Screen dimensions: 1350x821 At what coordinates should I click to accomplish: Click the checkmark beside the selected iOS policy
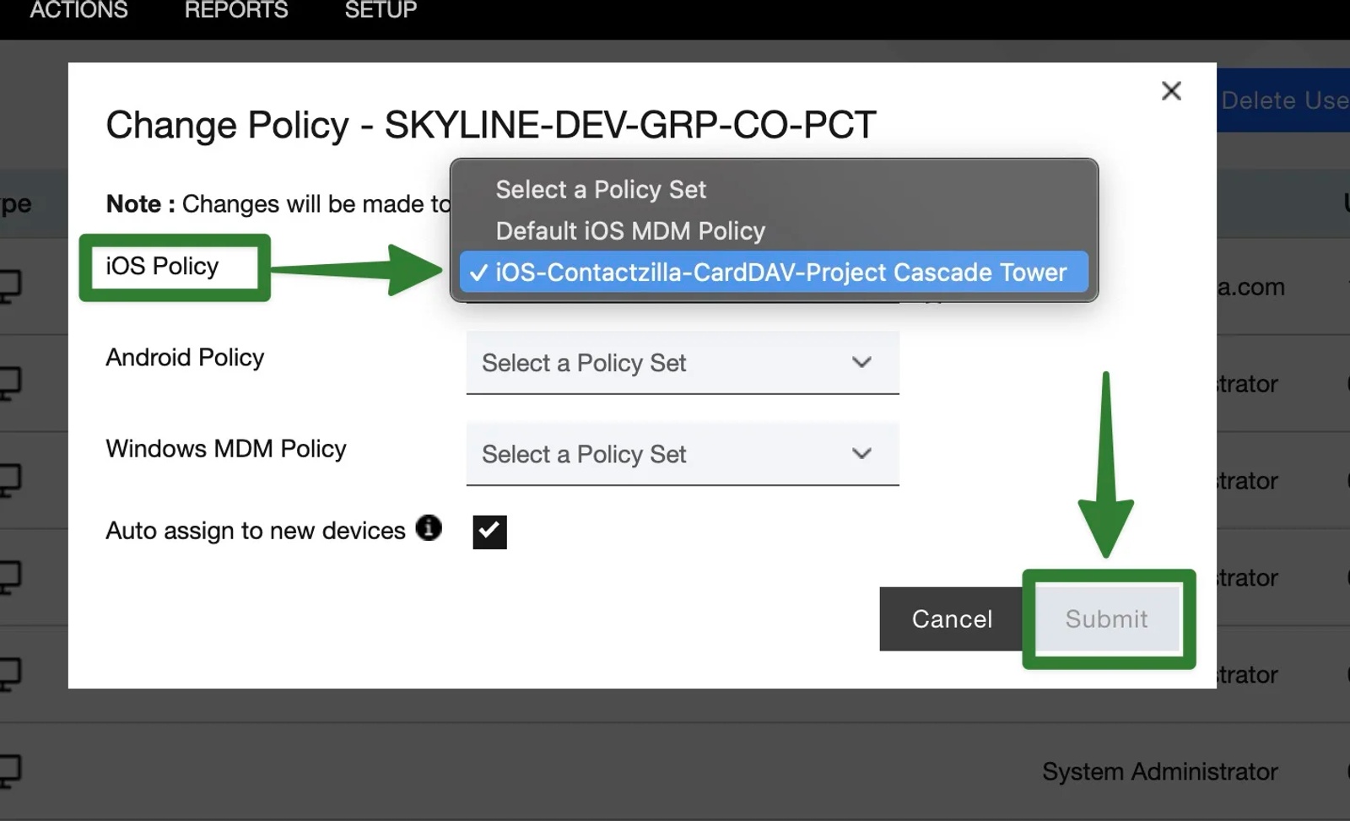point(479,273)
